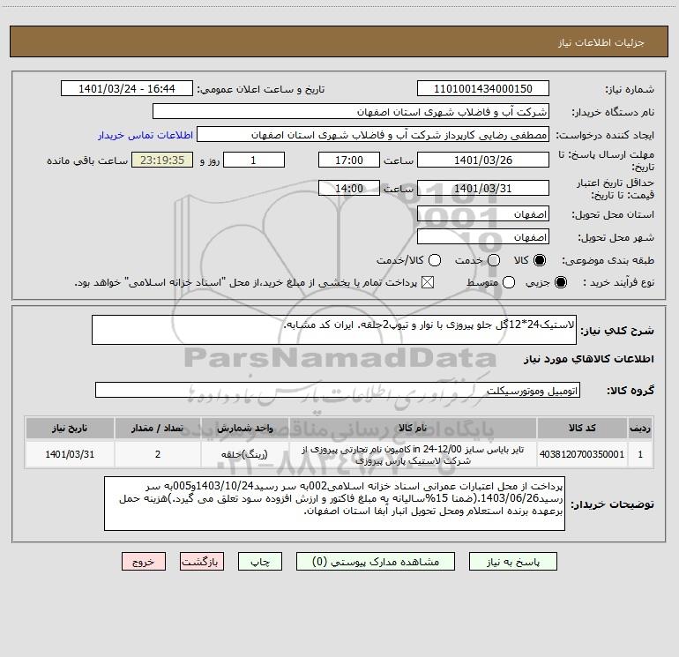The height and width of the screenshot is (657, 679).
Task: Click the تعداد / مقدار column header
Action: [x=158, y=428]
